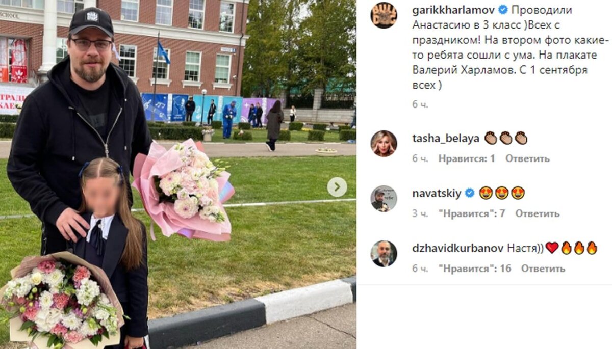The height and width of the screenshot is (349, 612).
Task: Click the next photo arrow on the image
Action: 337,187
